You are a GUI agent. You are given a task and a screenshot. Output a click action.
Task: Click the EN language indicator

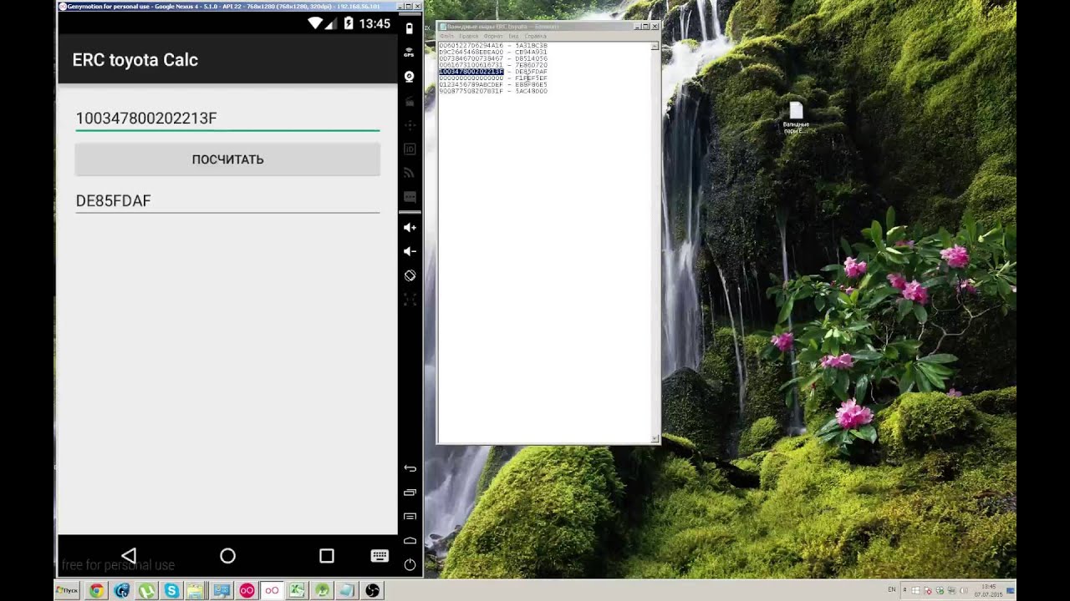coord(892,589)
